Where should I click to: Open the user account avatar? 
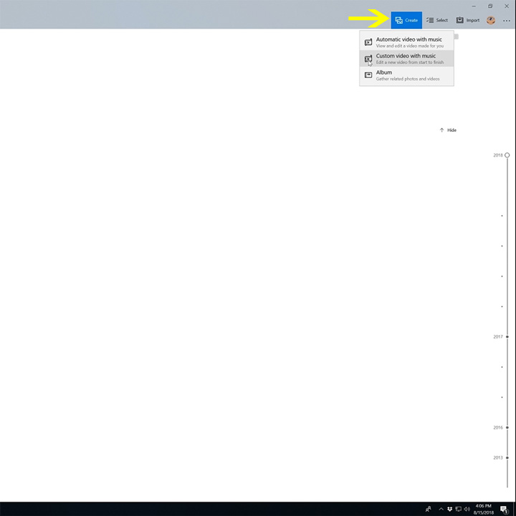[491, 20]
